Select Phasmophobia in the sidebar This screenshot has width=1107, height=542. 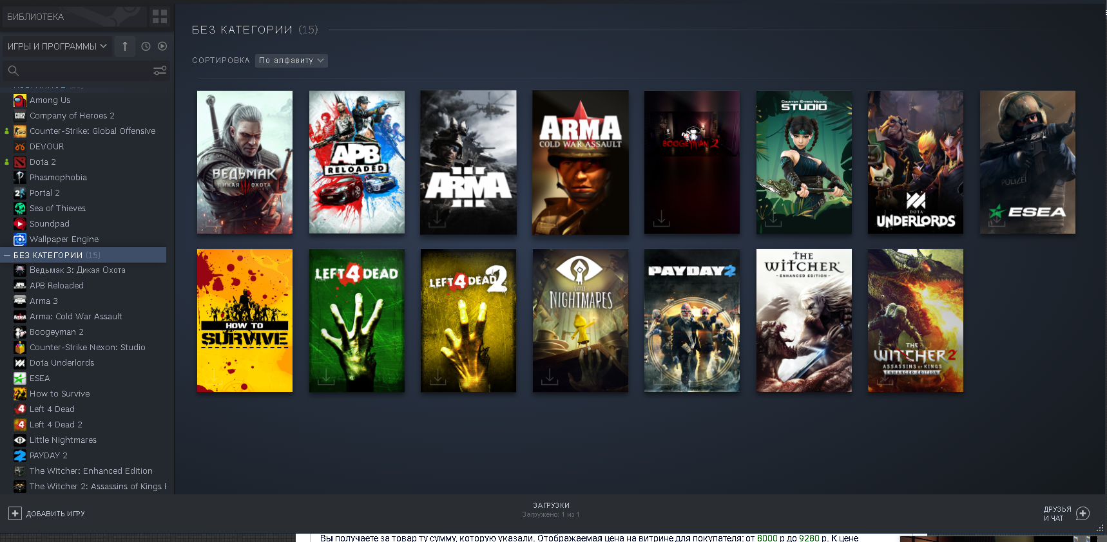click(x=58, y=178)
